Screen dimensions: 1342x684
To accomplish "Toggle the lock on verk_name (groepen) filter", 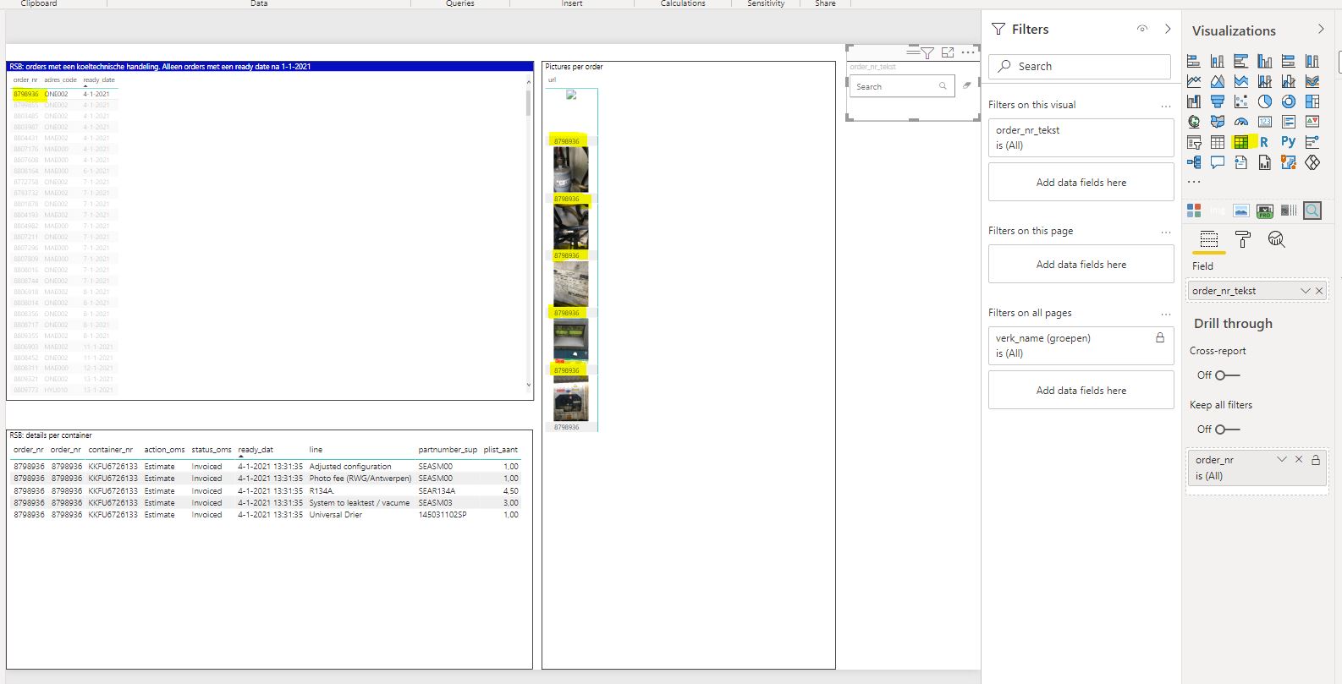I will point(1160,337).
